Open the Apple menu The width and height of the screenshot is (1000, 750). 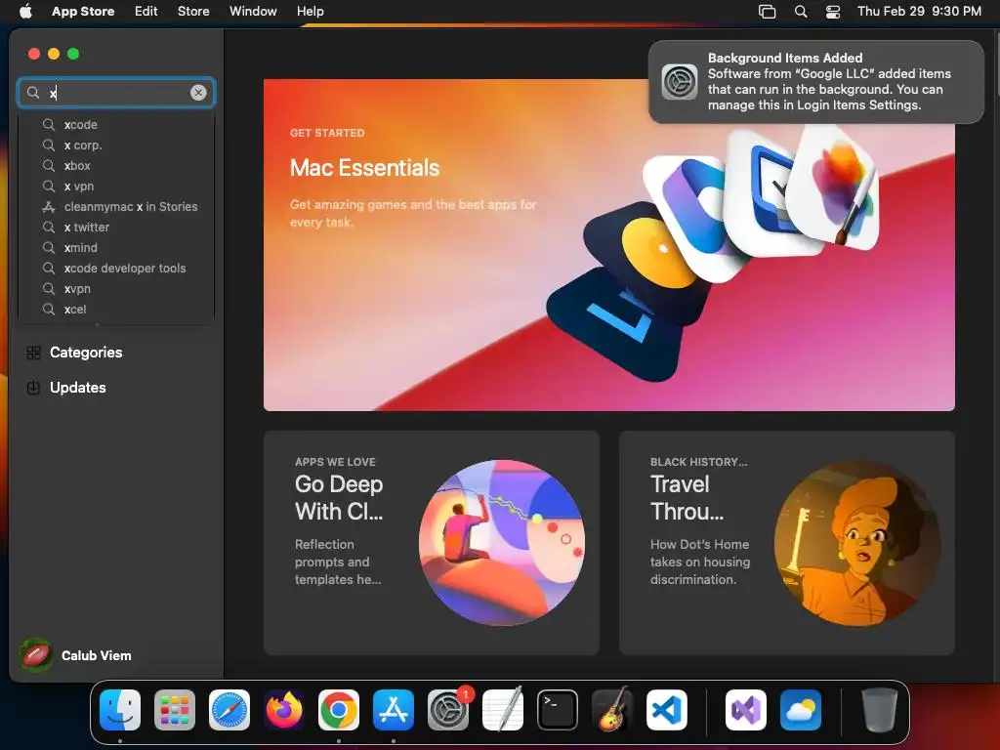point(25,12)
